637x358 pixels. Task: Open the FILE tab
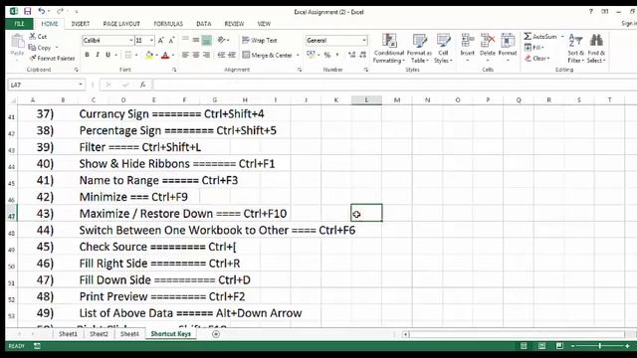(19, 24)
